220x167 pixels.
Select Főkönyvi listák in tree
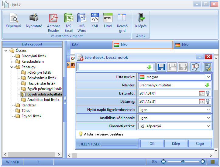pos(39,72)
